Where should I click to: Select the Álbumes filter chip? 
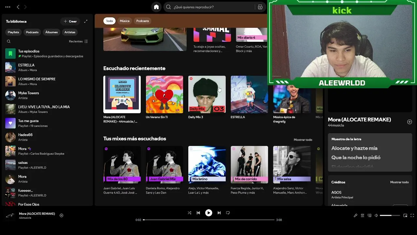51,32
